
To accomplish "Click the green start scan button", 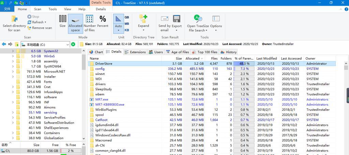I will pyautogui.click(x=73, y=44).
